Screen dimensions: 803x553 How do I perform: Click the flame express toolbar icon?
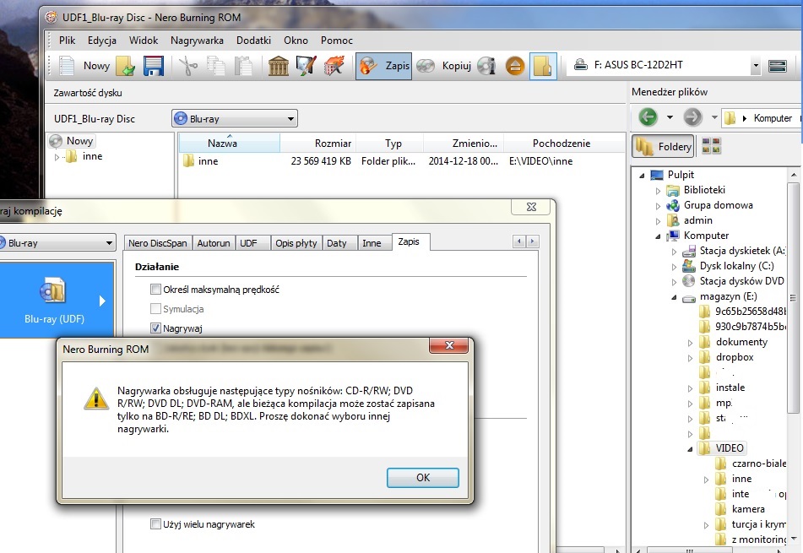point(334,66)
